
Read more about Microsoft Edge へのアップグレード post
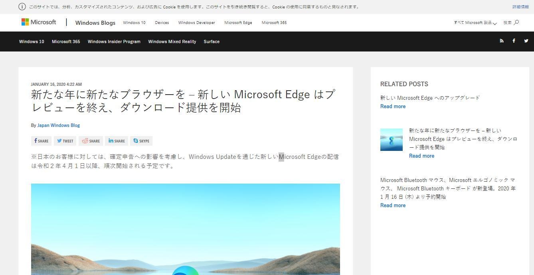click(393, 106)
